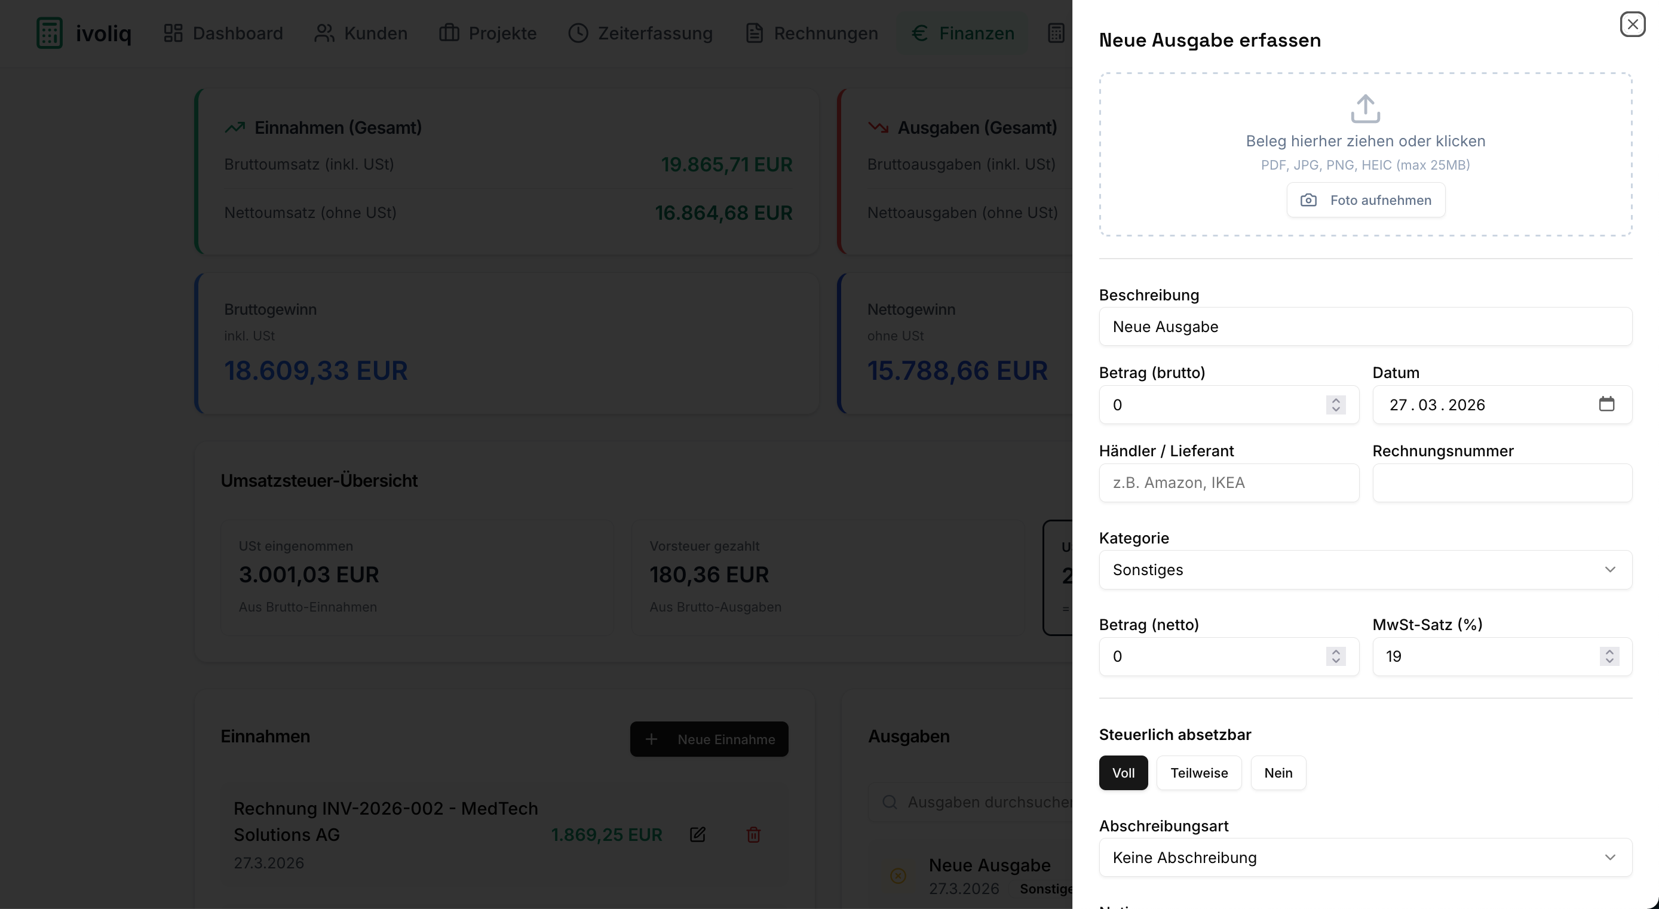Select Voll for Steuerlich absetzbar
Screen dimensions: 1659x909
pos(1123,773)
